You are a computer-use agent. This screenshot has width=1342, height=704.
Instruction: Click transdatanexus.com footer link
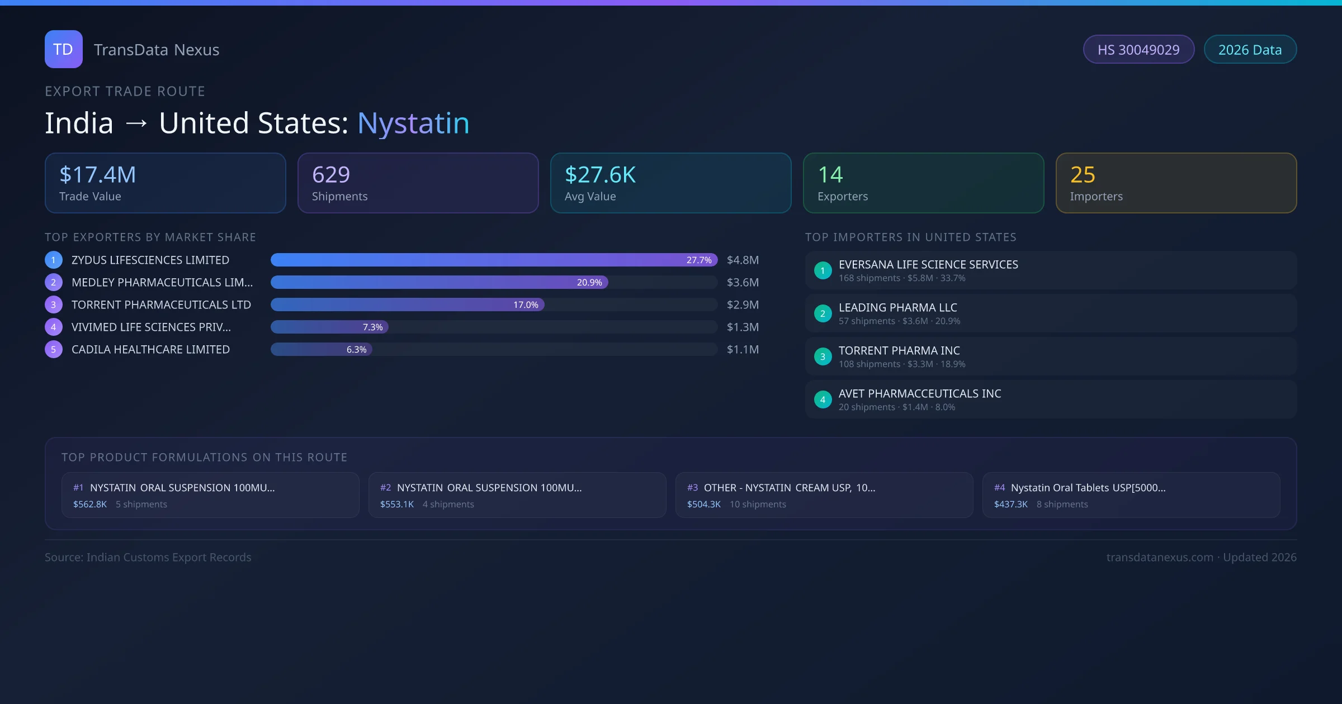click(1159, 558)
